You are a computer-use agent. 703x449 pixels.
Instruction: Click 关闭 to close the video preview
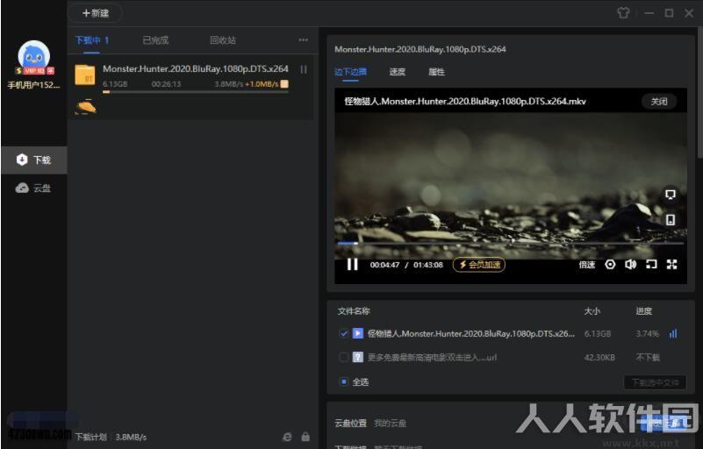[658, 102]
